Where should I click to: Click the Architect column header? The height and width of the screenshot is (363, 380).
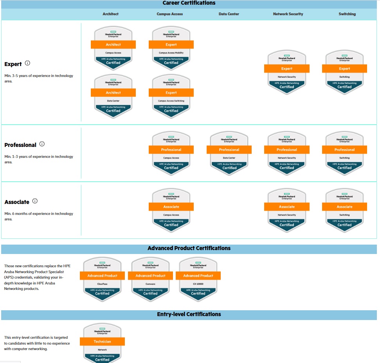(x=110, y=14)
